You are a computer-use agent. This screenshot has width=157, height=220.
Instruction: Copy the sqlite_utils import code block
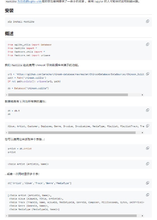pyautogui.click(x=147, y=44)
